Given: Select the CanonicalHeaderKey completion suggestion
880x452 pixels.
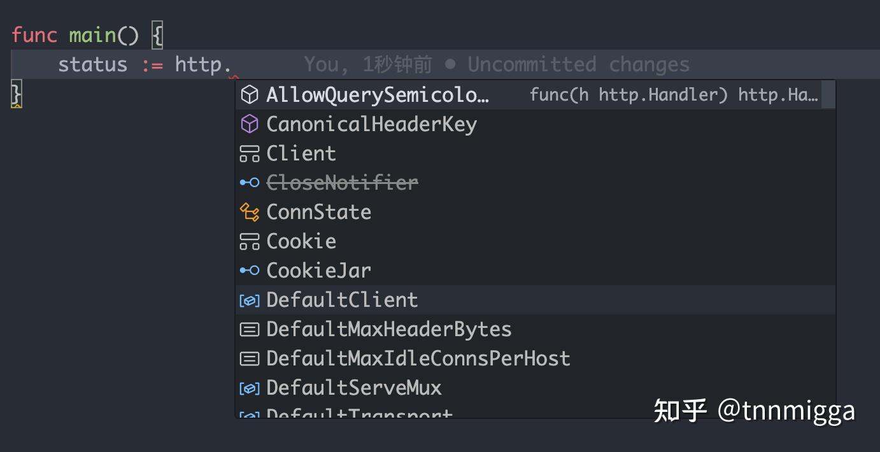Looking at the screenshot, I should (x=371, y=124).
